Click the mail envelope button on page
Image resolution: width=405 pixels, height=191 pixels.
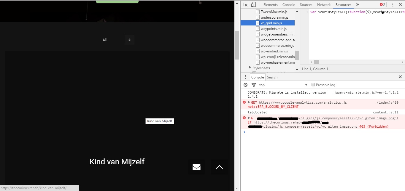click(x=196, y=167)
